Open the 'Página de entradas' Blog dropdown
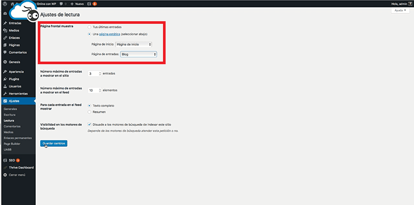 coord(139,54)
